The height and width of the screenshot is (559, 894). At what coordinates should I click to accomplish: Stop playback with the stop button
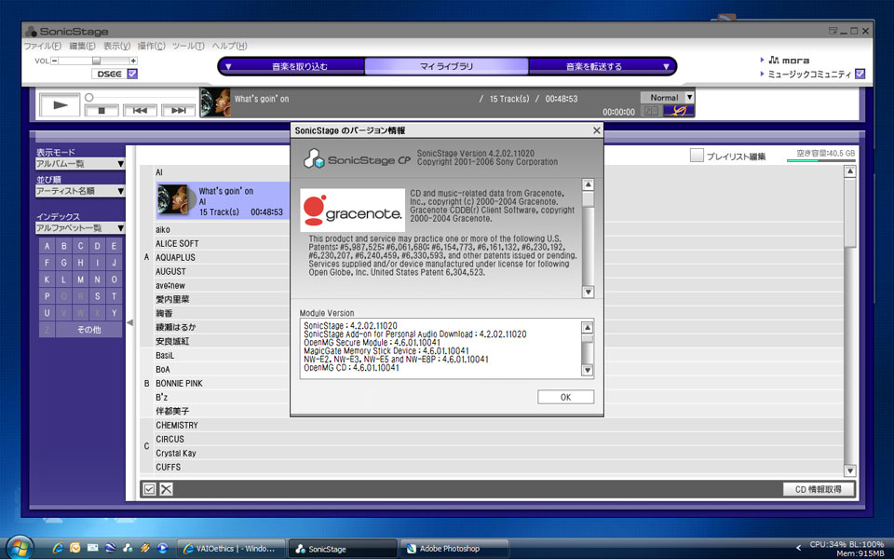point(101,111)
